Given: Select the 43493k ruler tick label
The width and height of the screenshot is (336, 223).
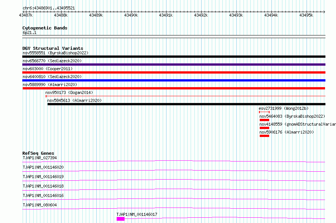Looking at the screenshot, I should [x=236, y=15].
